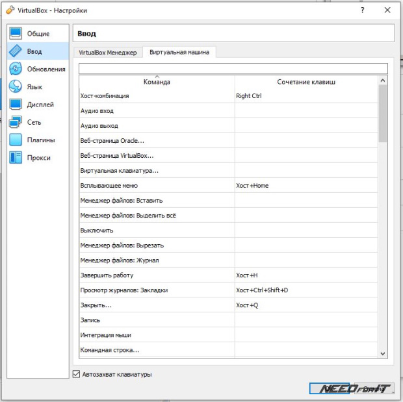Open Дисплей label in sidebar
The width and height of the screenshot is (403, 402).
(x=40, y=105)
